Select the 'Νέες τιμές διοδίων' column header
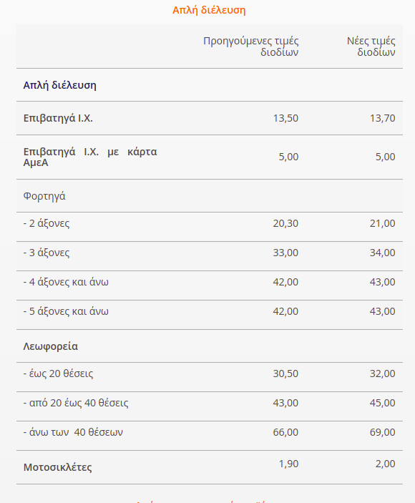Screen dimensions: 415x503 coord(371,47)
